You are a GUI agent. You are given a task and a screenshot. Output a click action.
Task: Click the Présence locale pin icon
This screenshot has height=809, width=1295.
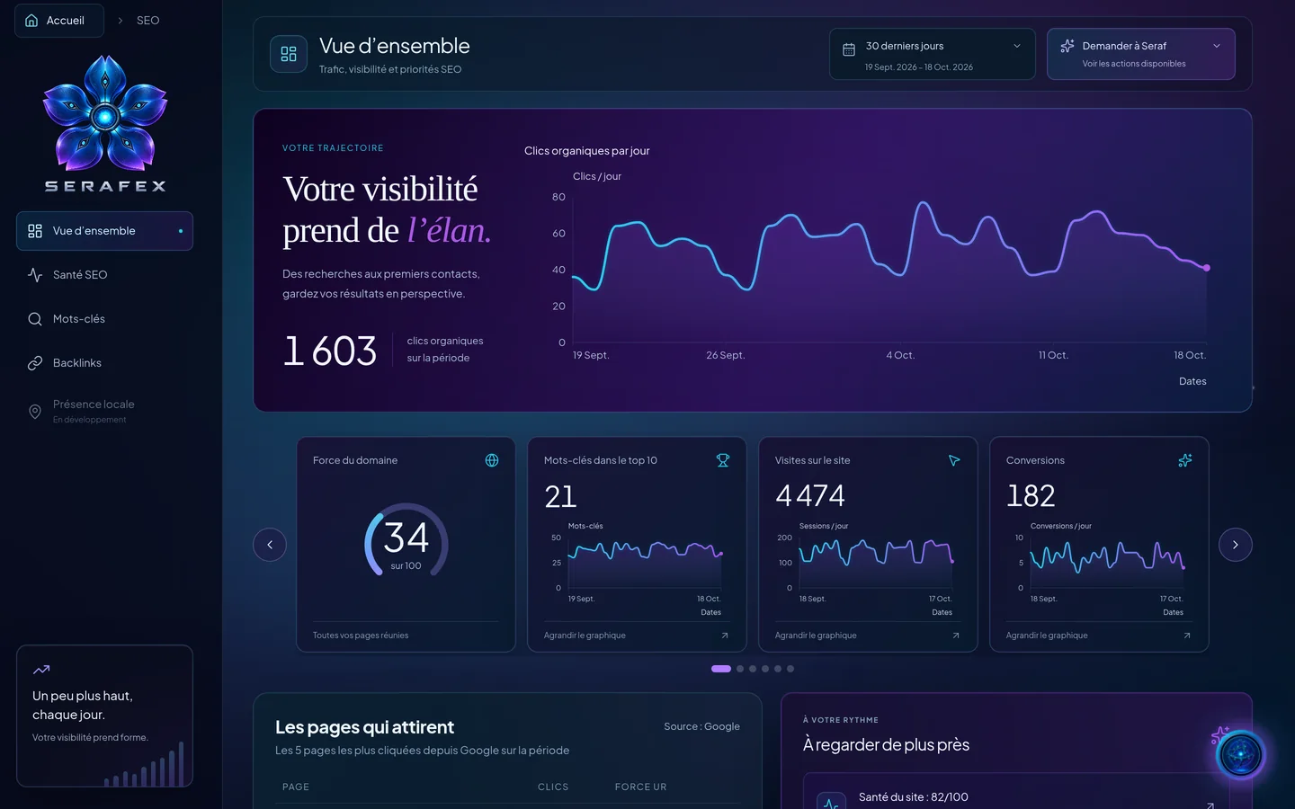(35, 412)
